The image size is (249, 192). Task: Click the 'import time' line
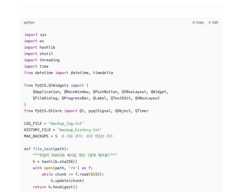tap(36, 67)
